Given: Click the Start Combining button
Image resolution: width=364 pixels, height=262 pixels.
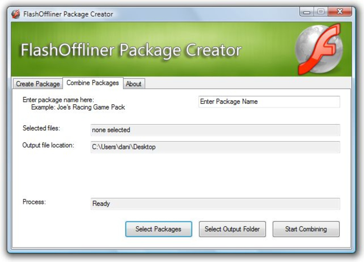Looking at the screenshot, I should point(306,229).
